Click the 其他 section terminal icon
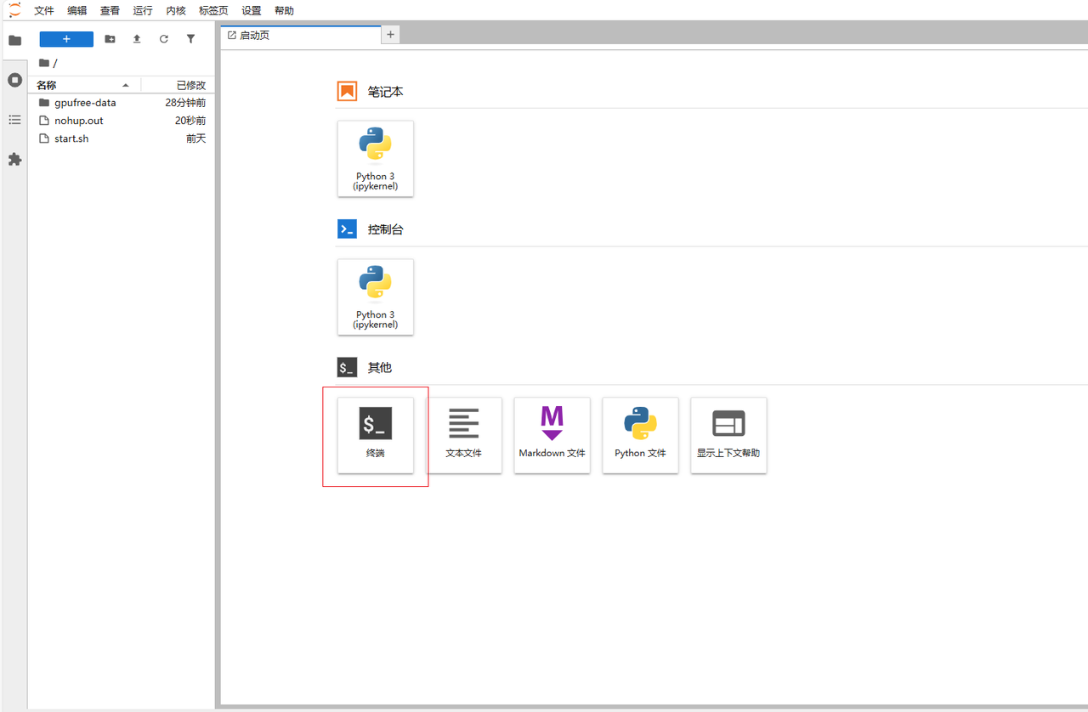 pyautogui.click(x=347, y=368)
